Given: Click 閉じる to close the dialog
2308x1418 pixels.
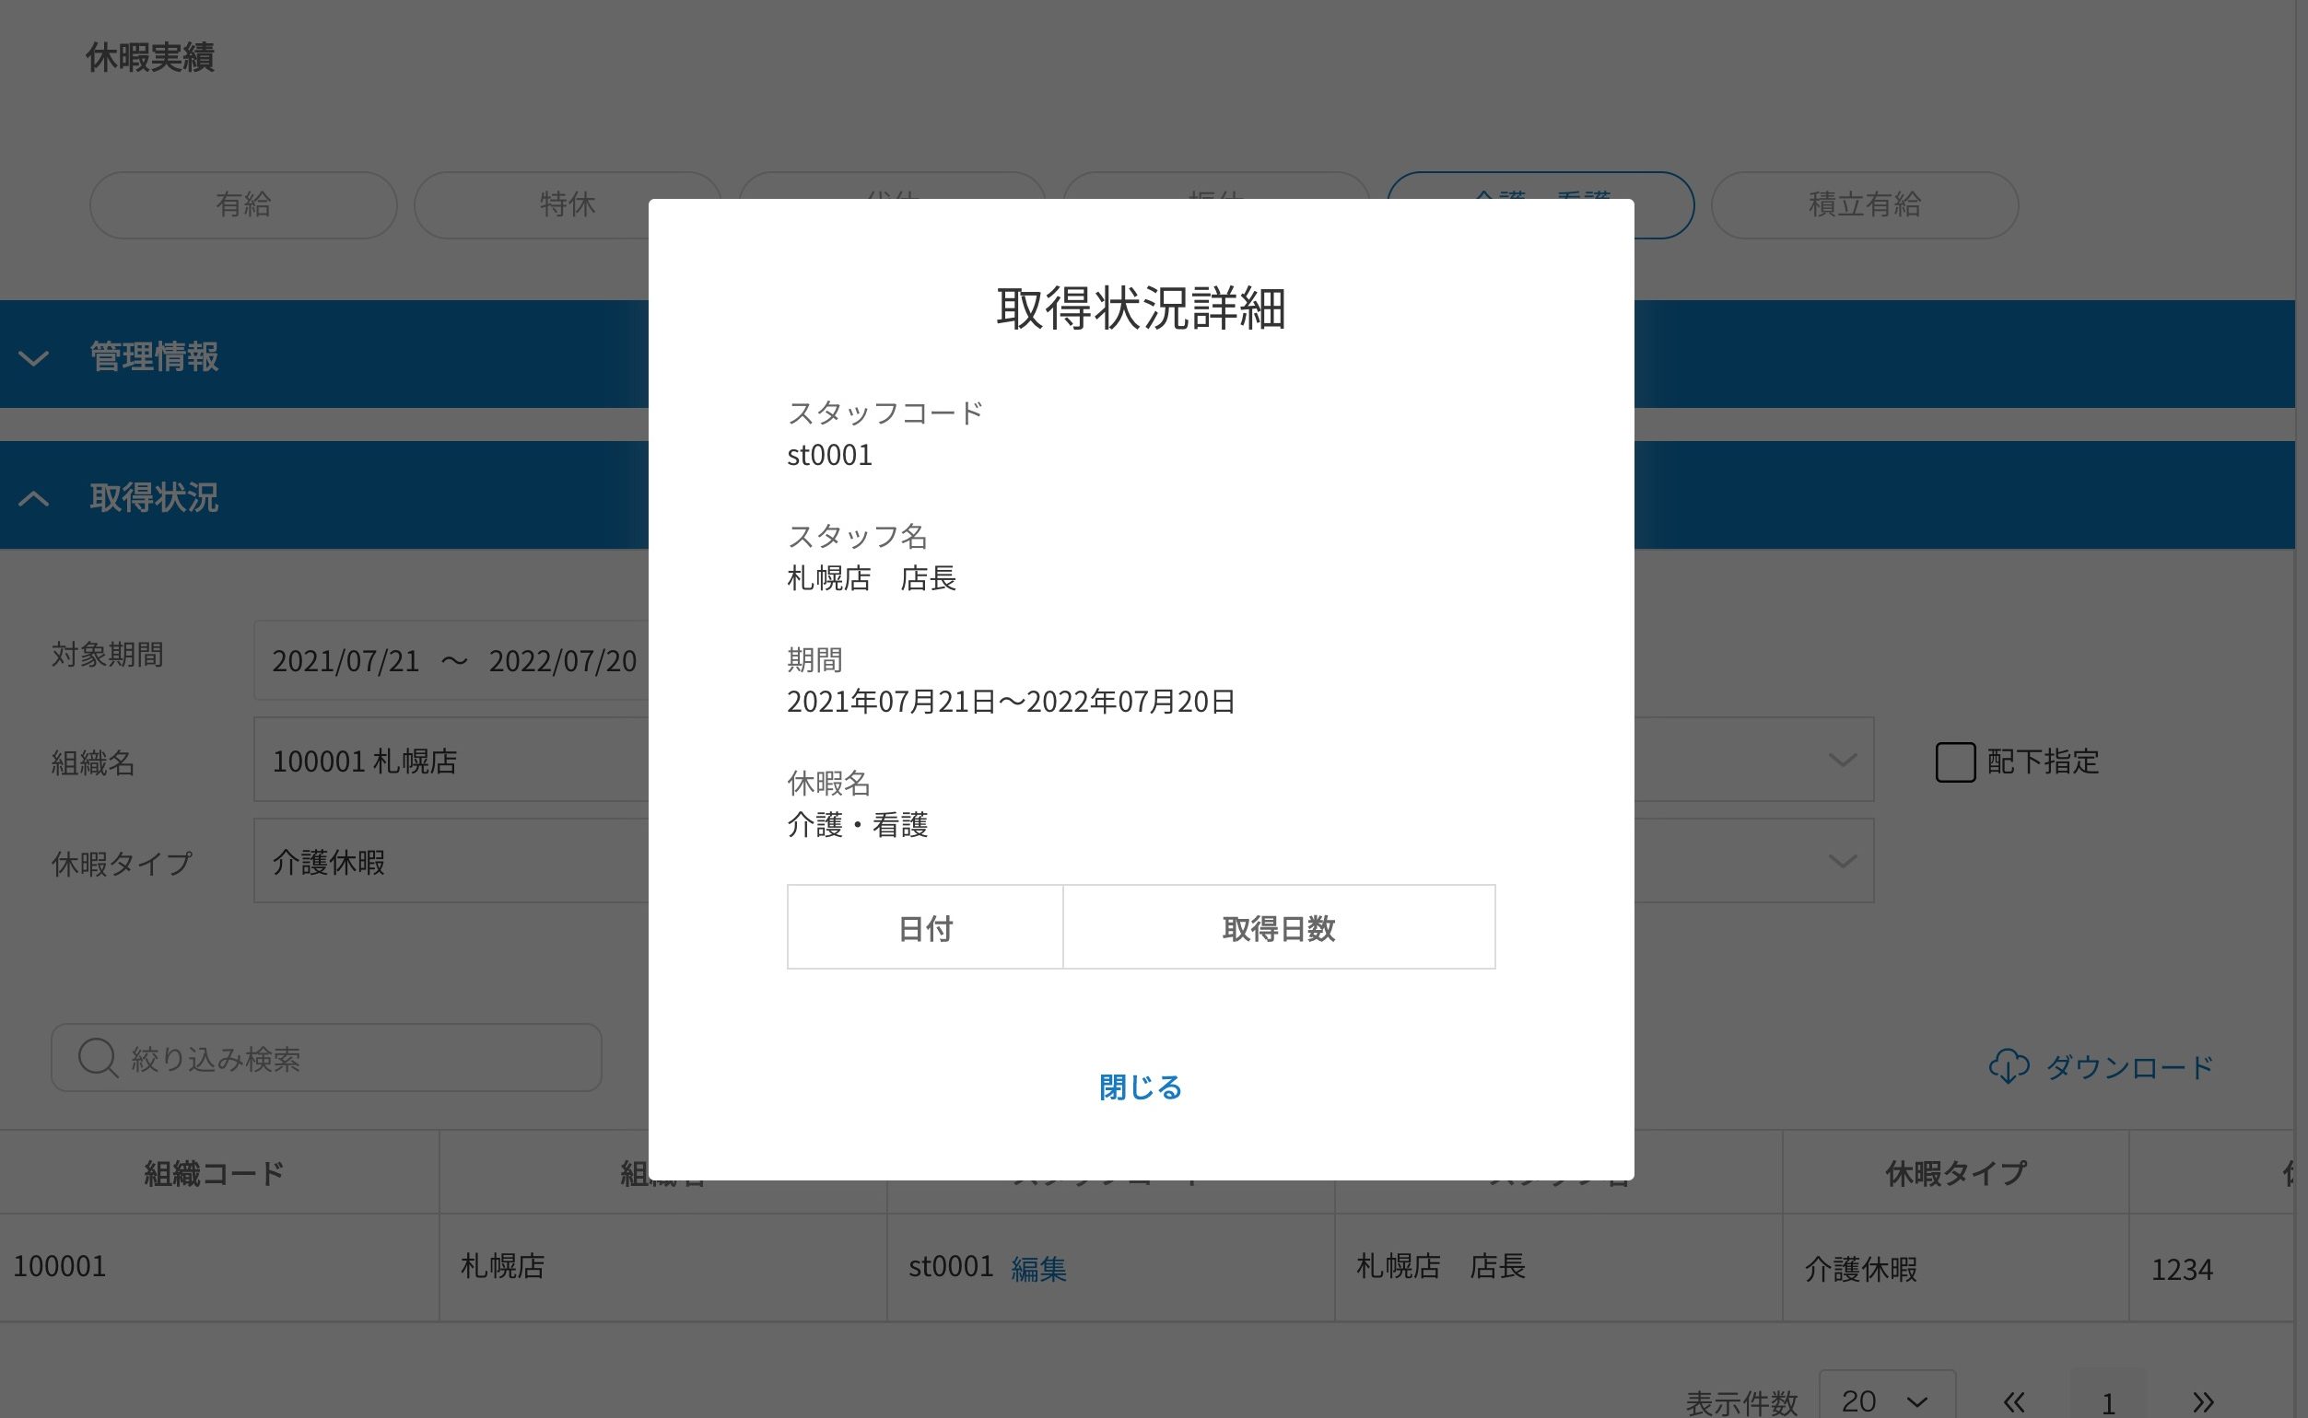Looking at the screenshot, I should [1140, 1087].
